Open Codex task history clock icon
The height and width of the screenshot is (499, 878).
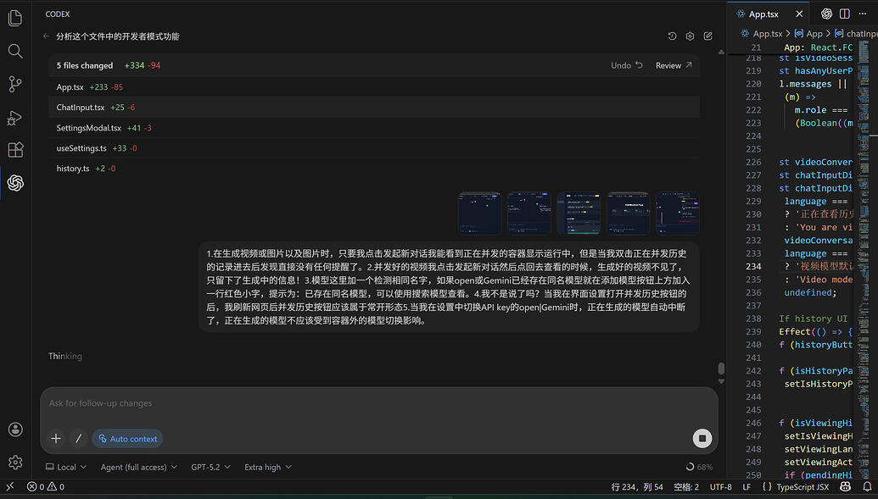(x=672, y=36)
